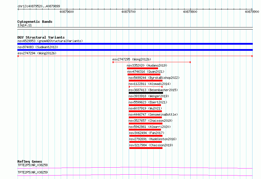Select the blue bar under nsv974083
Image resolution: width=261 pixels, height=179 pixels.
point(135,50)
